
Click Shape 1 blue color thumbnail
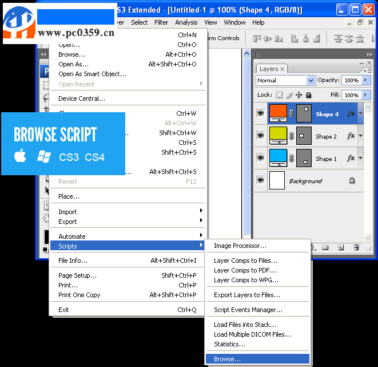(278, 158)
